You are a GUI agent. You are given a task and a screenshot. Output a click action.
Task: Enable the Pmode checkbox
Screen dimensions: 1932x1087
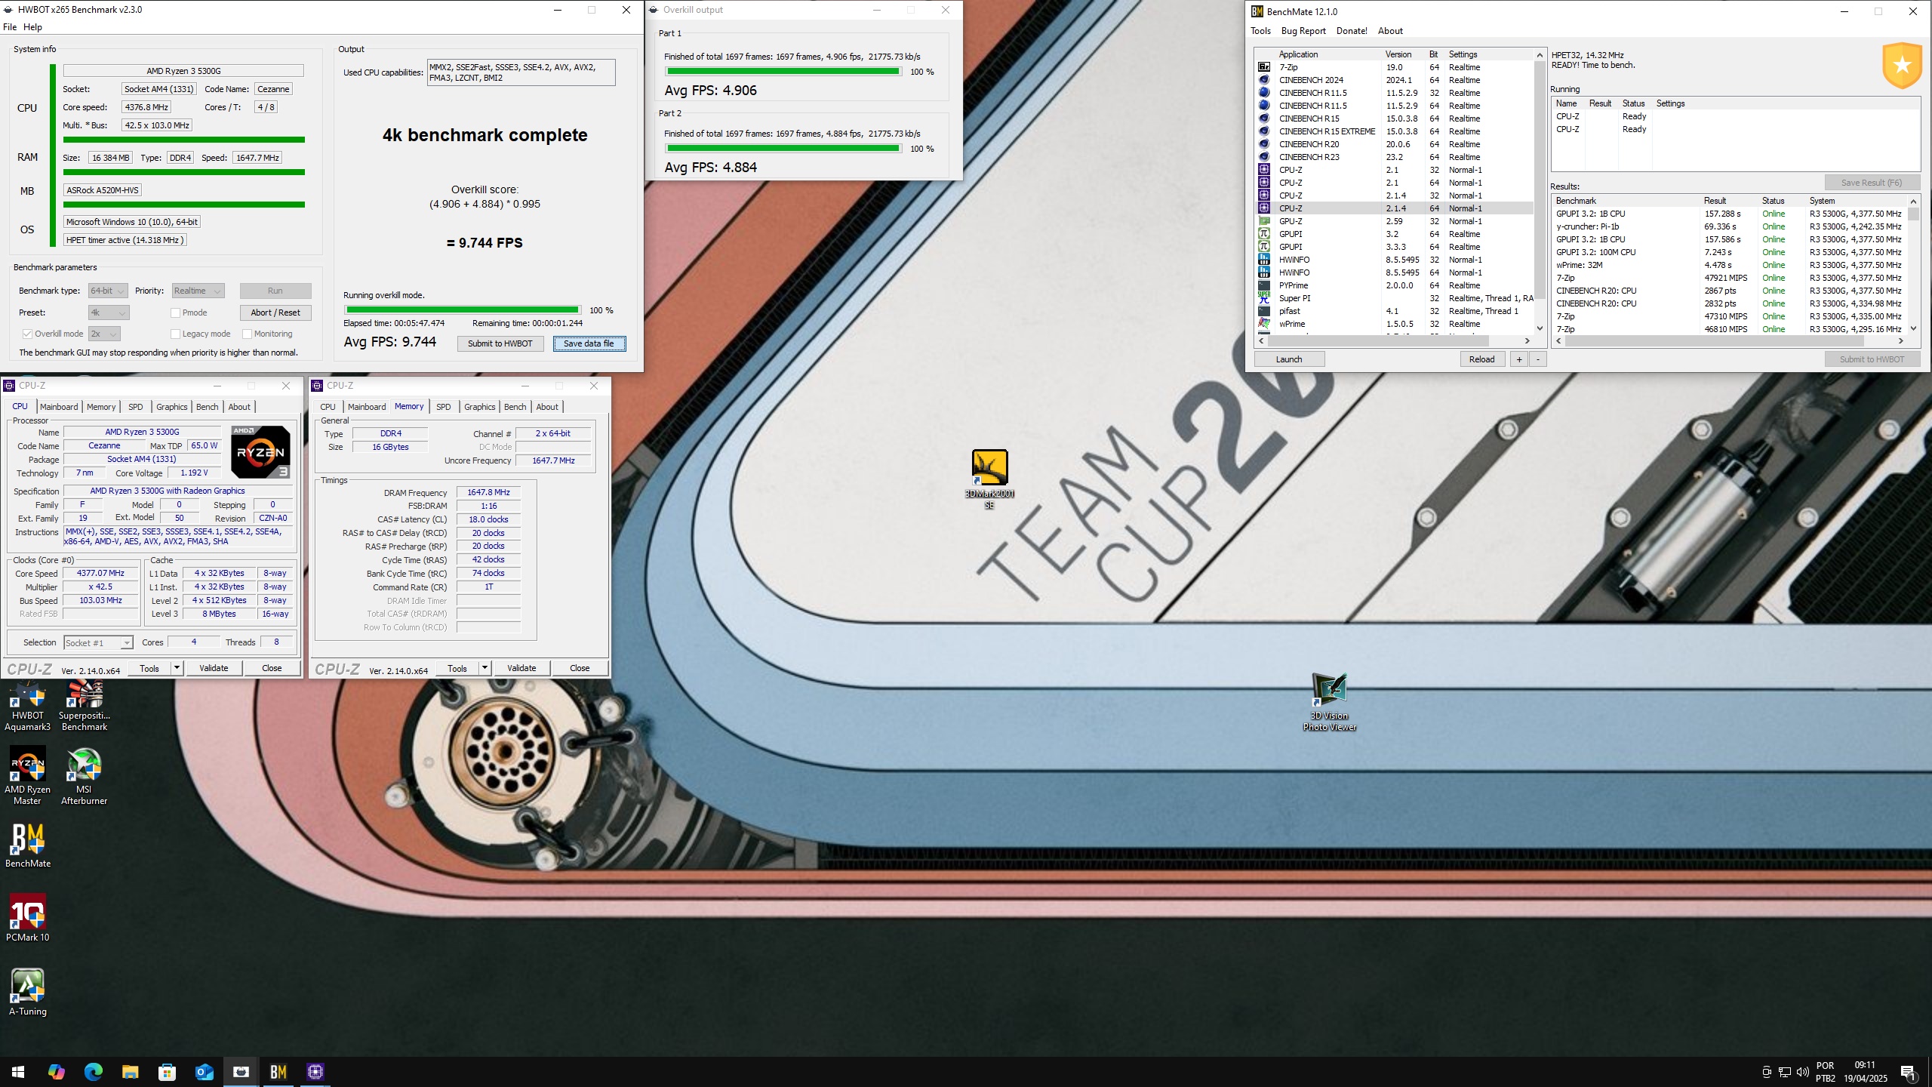175,313
